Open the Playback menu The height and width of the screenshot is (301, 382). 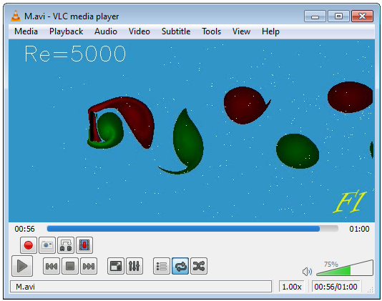(x=66, y=31)
